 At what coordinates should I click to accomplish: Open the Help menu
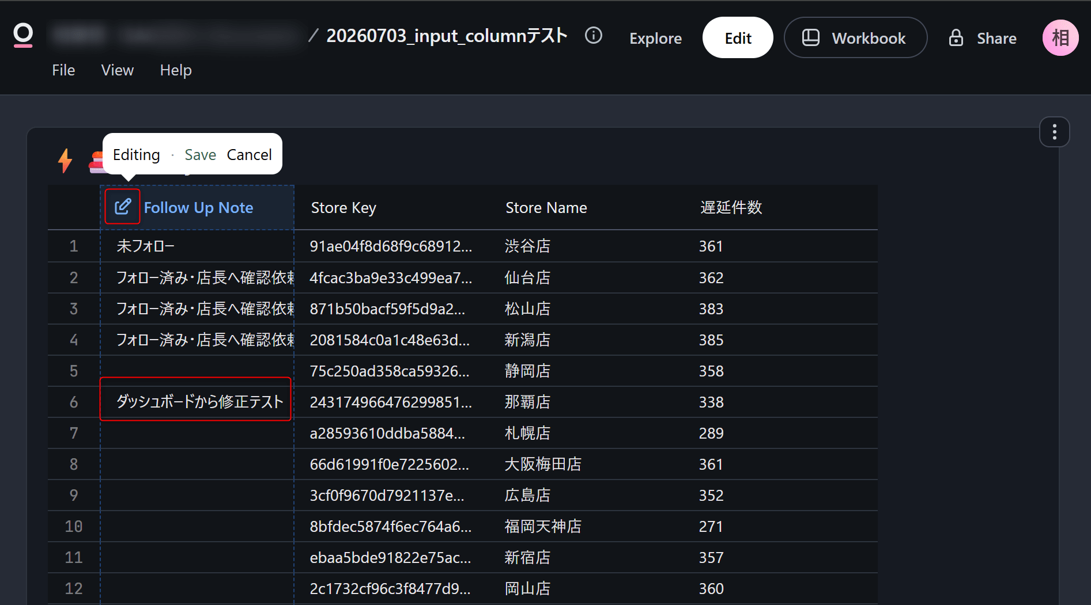pyautogui.click(x=176, y=70)
